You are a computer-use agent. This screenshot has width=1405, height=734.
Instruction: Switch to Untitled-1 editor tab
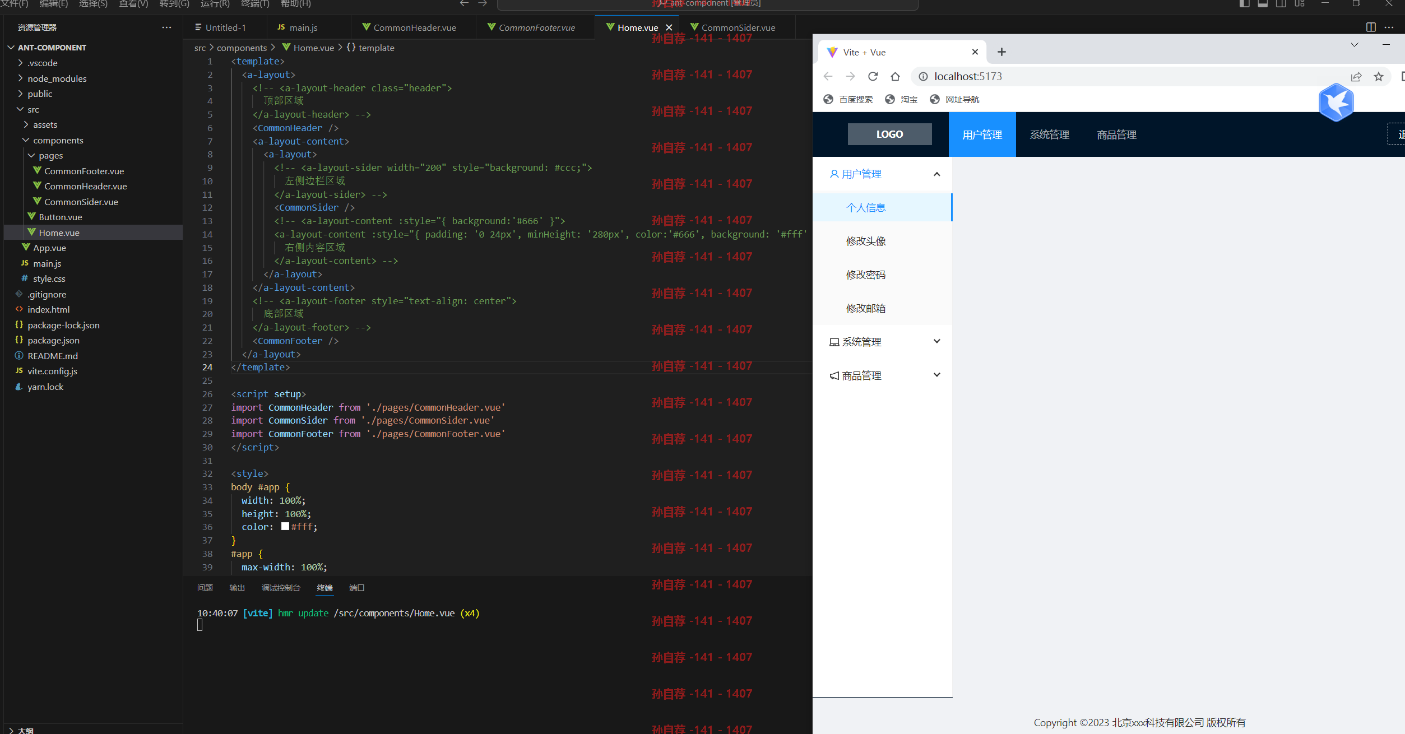click(x=225, y=27)
